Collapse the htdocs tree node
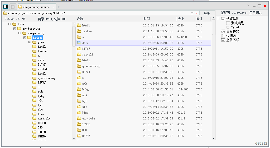Viewport: 270px width, 148px height. 25,38
